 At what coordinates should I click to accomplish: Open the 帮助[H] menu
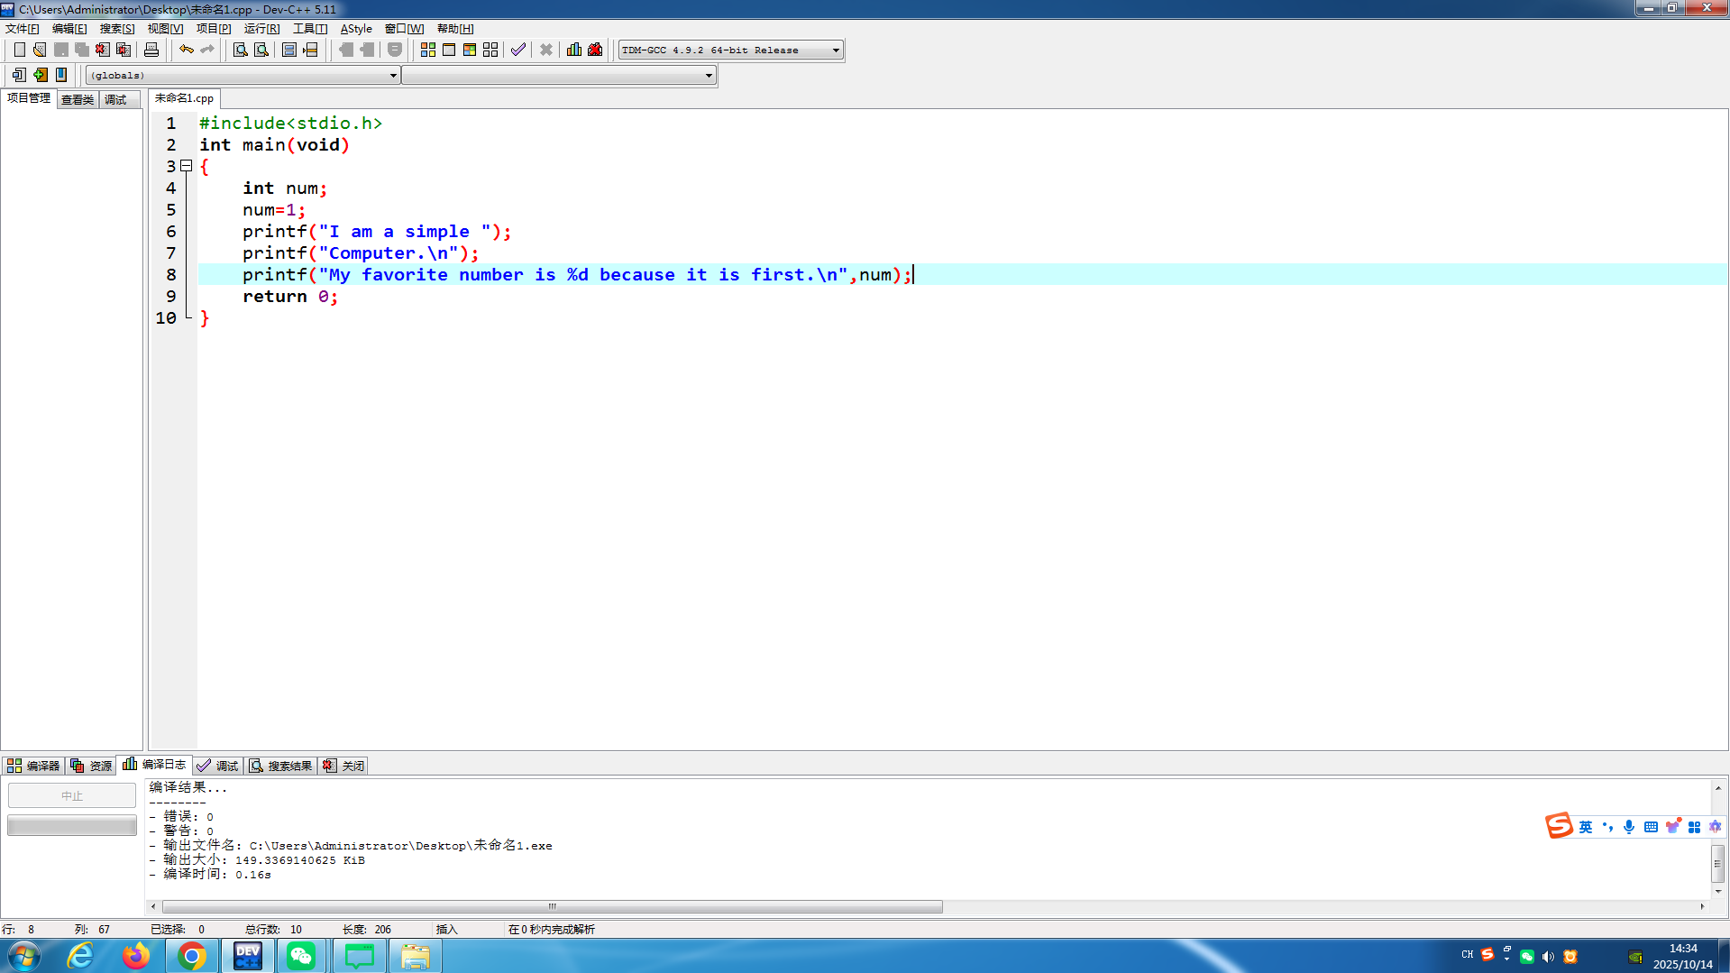[x=455, y=29]
